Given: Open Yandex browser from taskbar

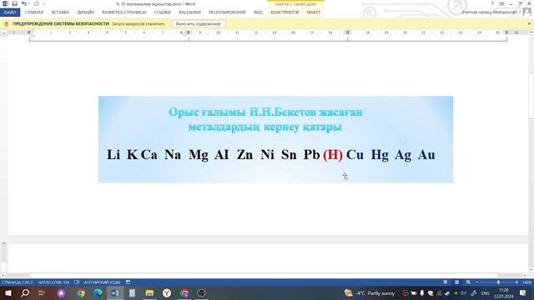Looking at the screenshot, I should [x=167, y=292].
